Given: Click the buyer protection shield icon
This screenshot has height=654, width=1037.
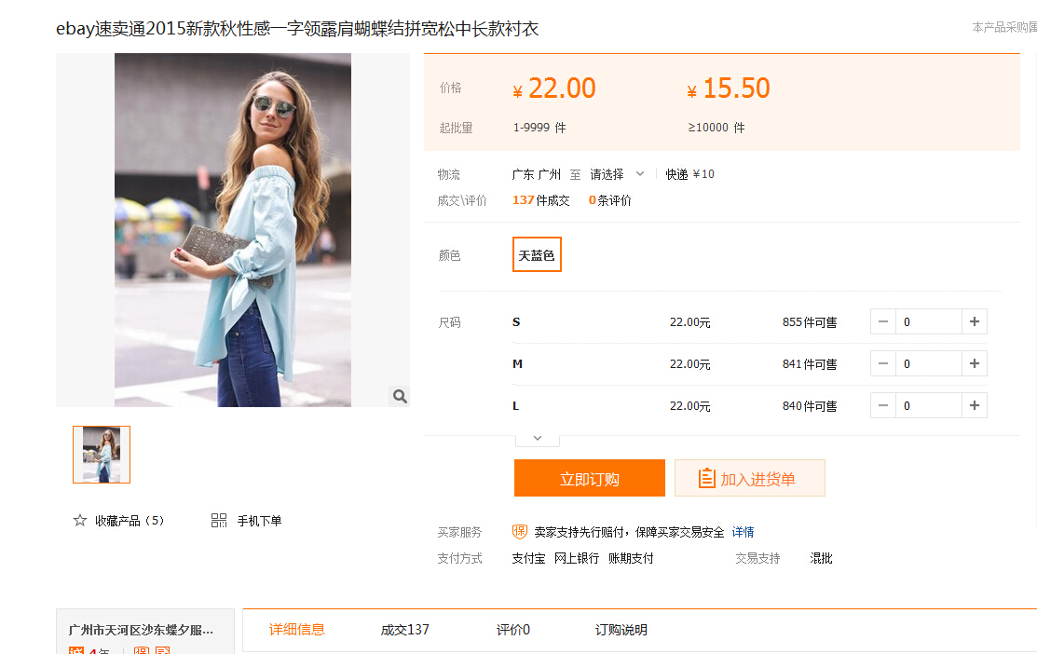Looking at the screenshot, I should pyautogui.click(x=520, y=532).
